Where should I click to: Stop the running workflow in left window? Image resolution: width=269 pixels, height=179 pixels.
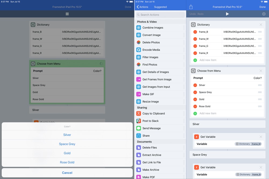(67, 14)
